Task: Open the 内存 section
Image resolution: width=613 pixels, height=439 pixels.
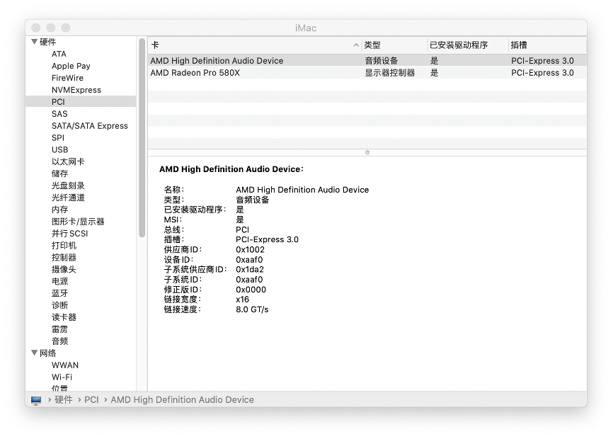Action: (x=60, y=210)
